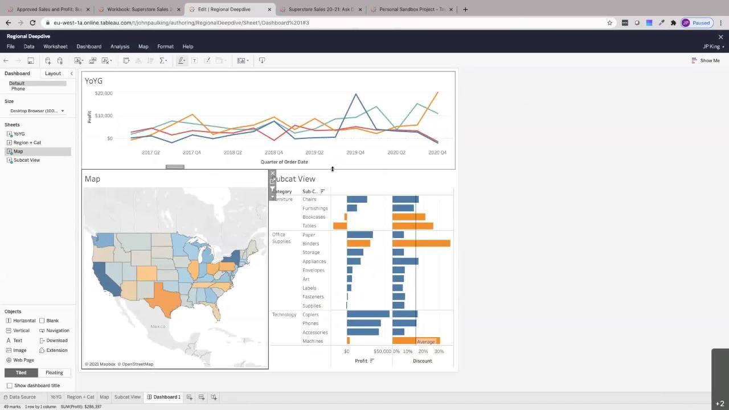
Task: Click the Sub-Category sort icon in header
Action: pyautogui.click(x=322, y=191)
